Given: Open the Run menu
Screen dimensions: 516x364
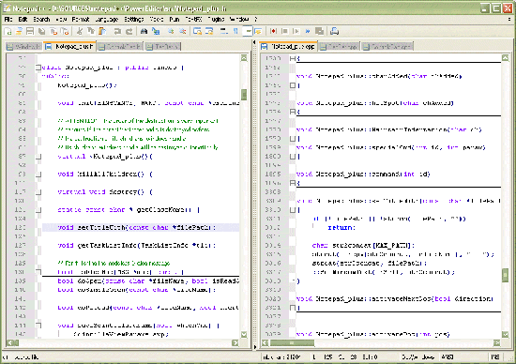Looking at the screenshot, I should coord(175,20).
